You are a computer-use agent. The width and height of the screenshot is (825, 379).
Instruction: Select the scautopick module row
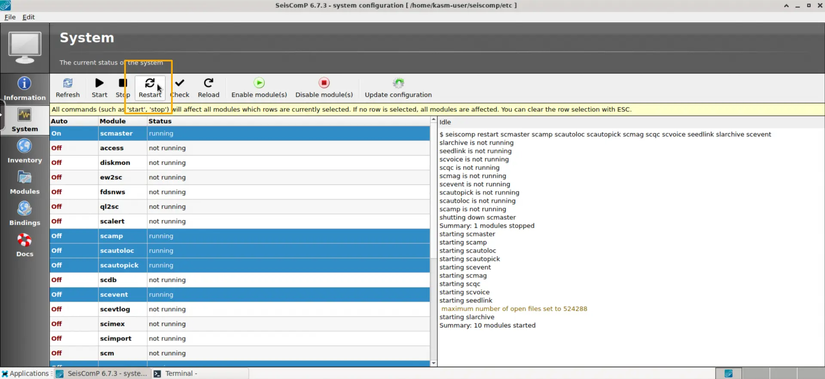pyautogui.click(x=240, y=265)
